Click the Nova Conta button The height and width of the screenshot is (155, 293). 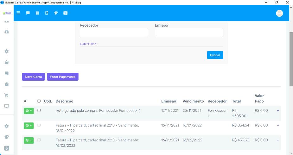[34, 77]
